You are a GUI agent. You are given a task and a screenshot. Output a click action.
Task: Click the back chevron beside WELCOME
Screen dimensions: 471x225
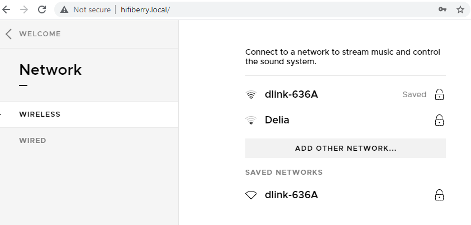click(x=9, y=34)
